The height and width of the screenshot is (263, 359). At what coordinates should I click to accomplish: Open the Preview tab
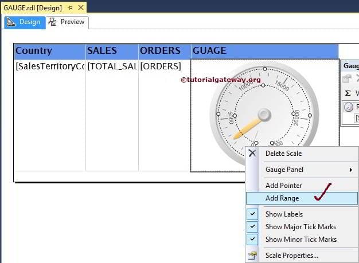click(67, 22)
